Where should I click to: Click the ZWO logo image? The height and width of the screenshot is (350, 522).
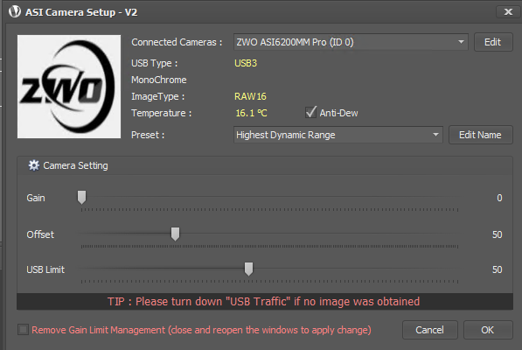coord(69,87)
